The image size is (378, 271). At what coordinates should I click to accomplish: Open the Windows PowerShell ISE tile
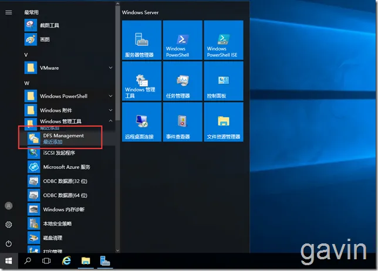pos(224,40)
